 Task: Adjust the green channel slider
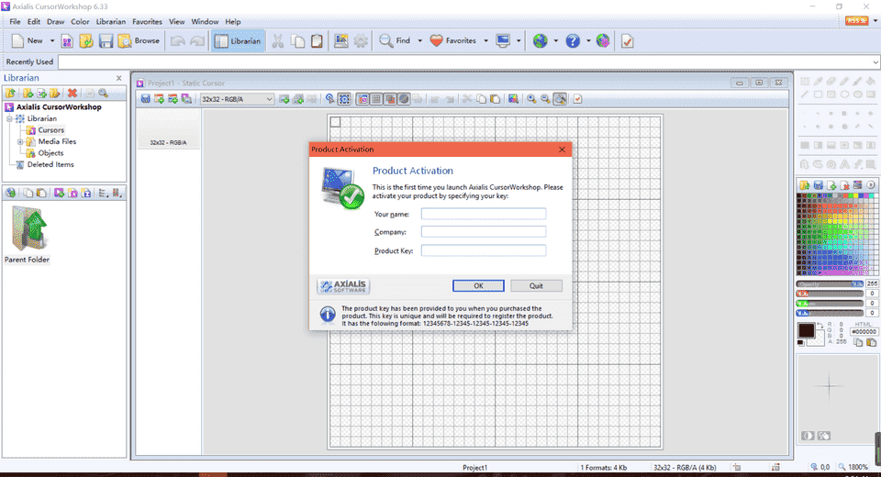(830, 303)
